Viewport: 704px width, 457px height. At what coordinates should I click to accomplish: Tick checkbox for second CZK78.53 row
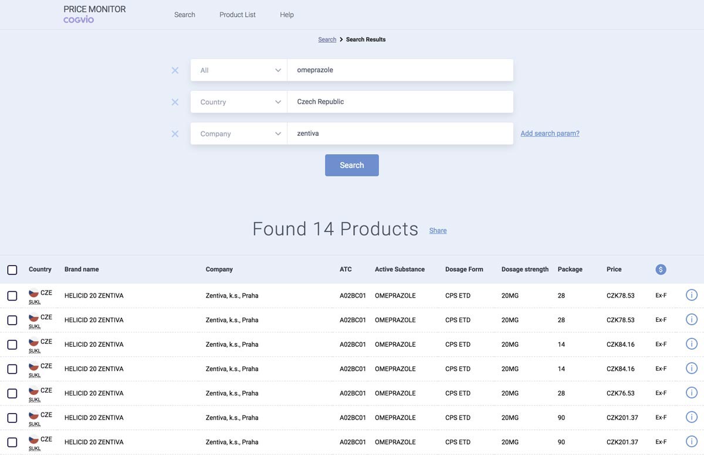[x=12, y=320]
